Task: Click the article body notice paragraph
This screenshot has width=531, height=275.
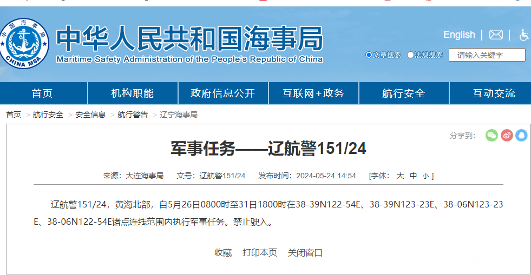Action: (268, 213)
